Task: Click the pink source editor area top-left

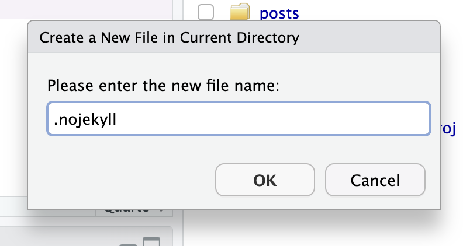Action: [x=85, y=9]
